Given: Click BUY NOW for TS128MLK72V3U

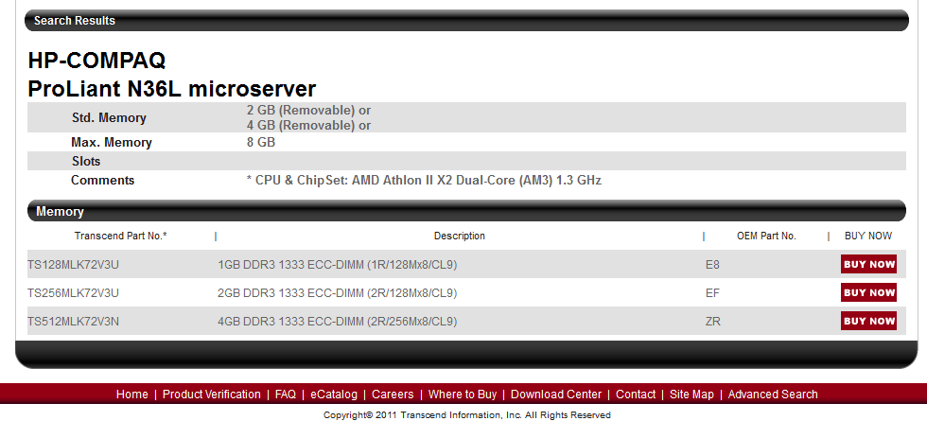Looking at the screenshot, I should [868, 264].
